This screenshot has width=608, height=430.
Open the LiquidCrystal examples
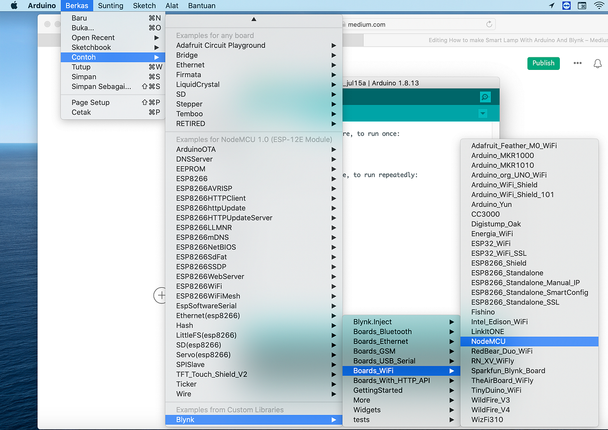pyautogui.click(x=254, y=85)
